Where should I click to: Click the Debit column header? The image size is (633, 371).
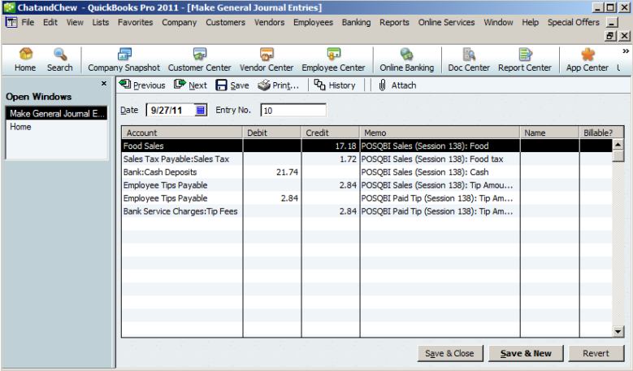pyautogui.click(x=272, y=133)
